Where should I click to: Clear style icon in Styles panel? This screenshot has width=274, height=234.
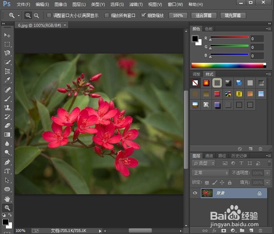coord(240,149)
